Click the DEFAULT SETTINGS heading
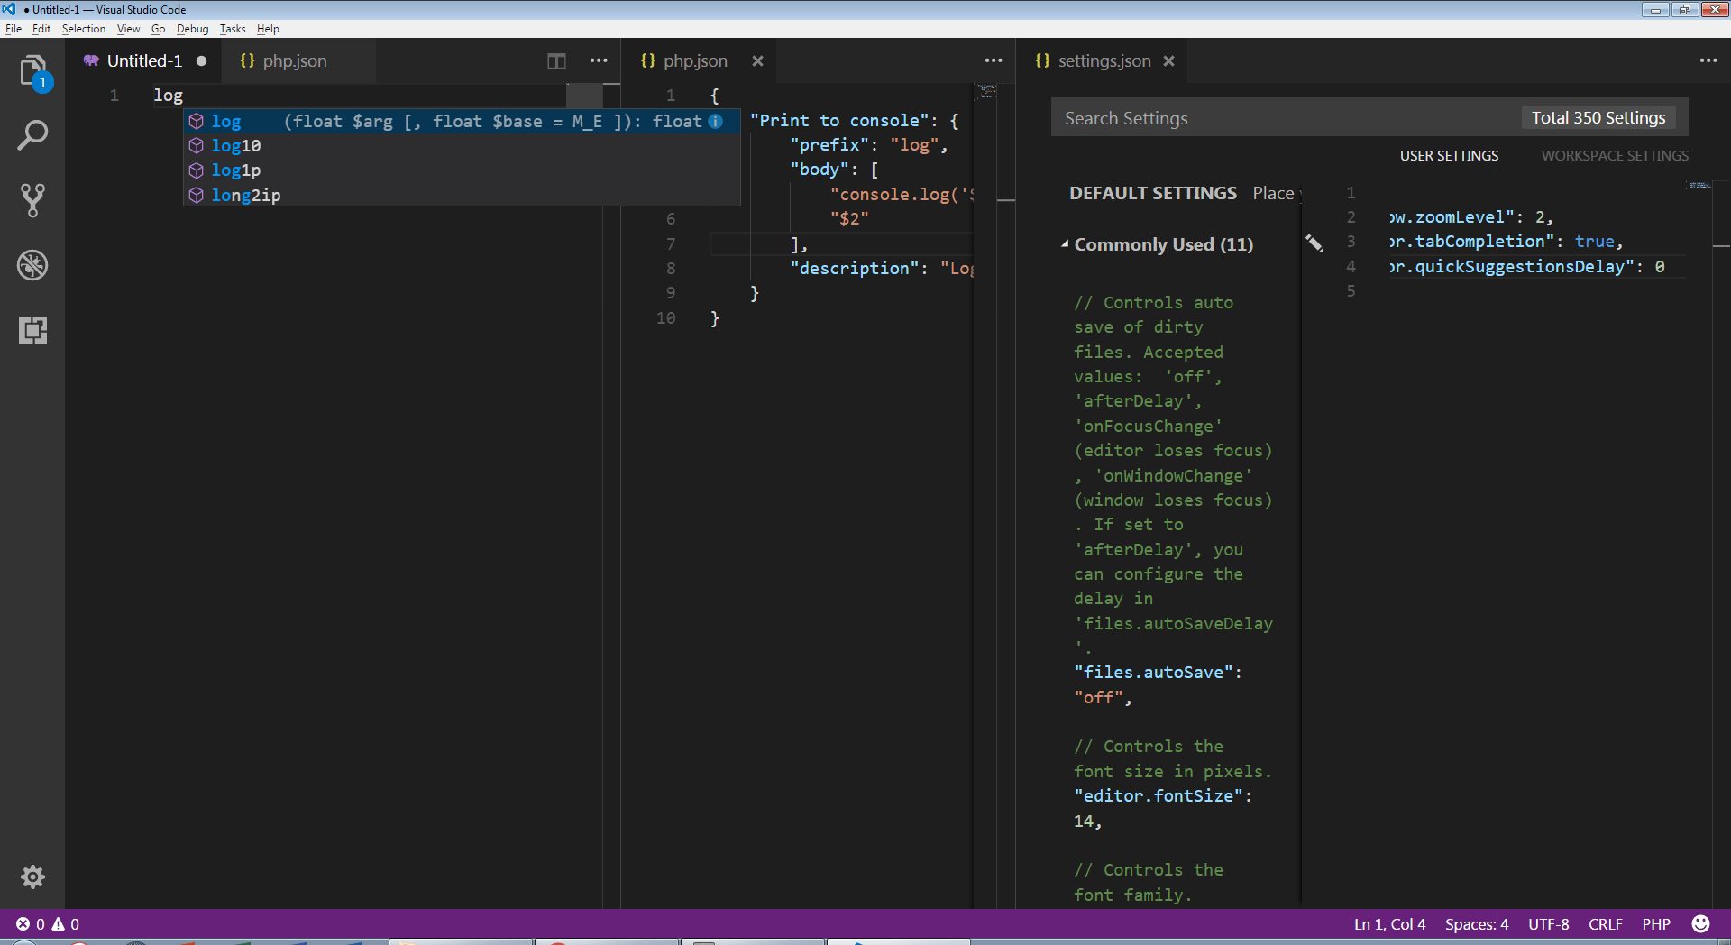 pyautogui.click(x=1153, y=193)
